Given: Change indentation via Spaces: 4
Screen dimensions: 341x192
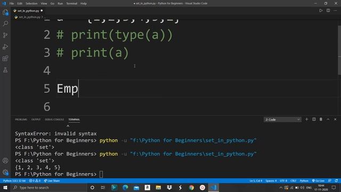Looking at the screenshot, I should pos(271,181).
